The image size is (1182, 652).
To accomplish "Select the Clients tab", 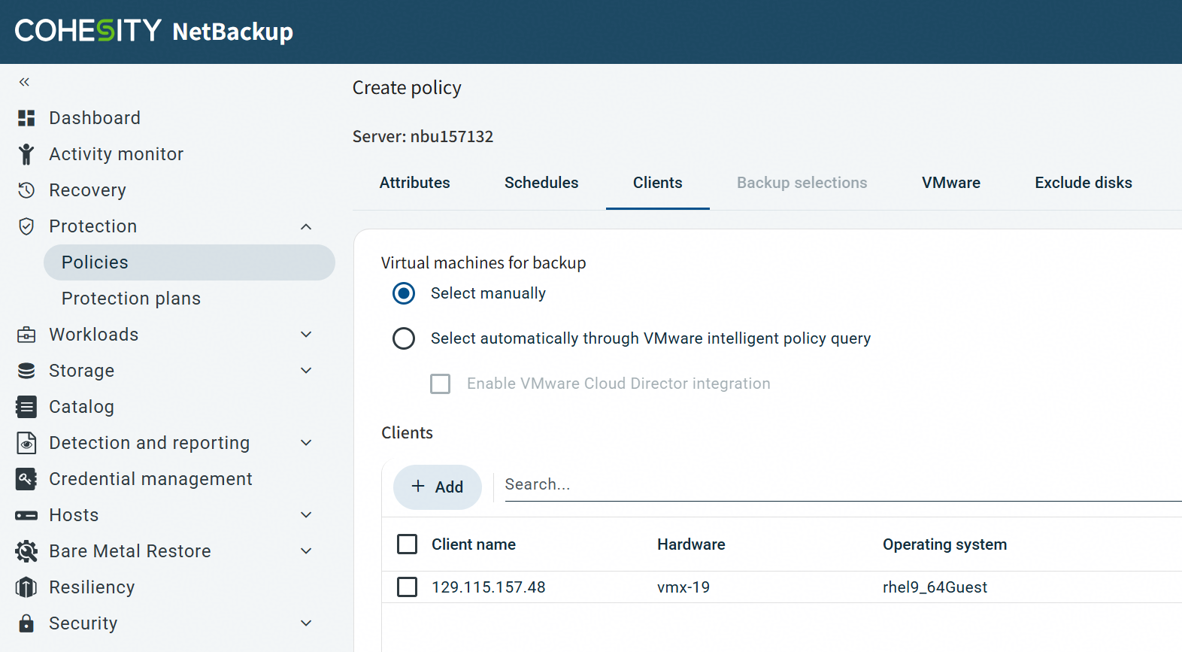I will pyautogui.click(x=658, y=183).
